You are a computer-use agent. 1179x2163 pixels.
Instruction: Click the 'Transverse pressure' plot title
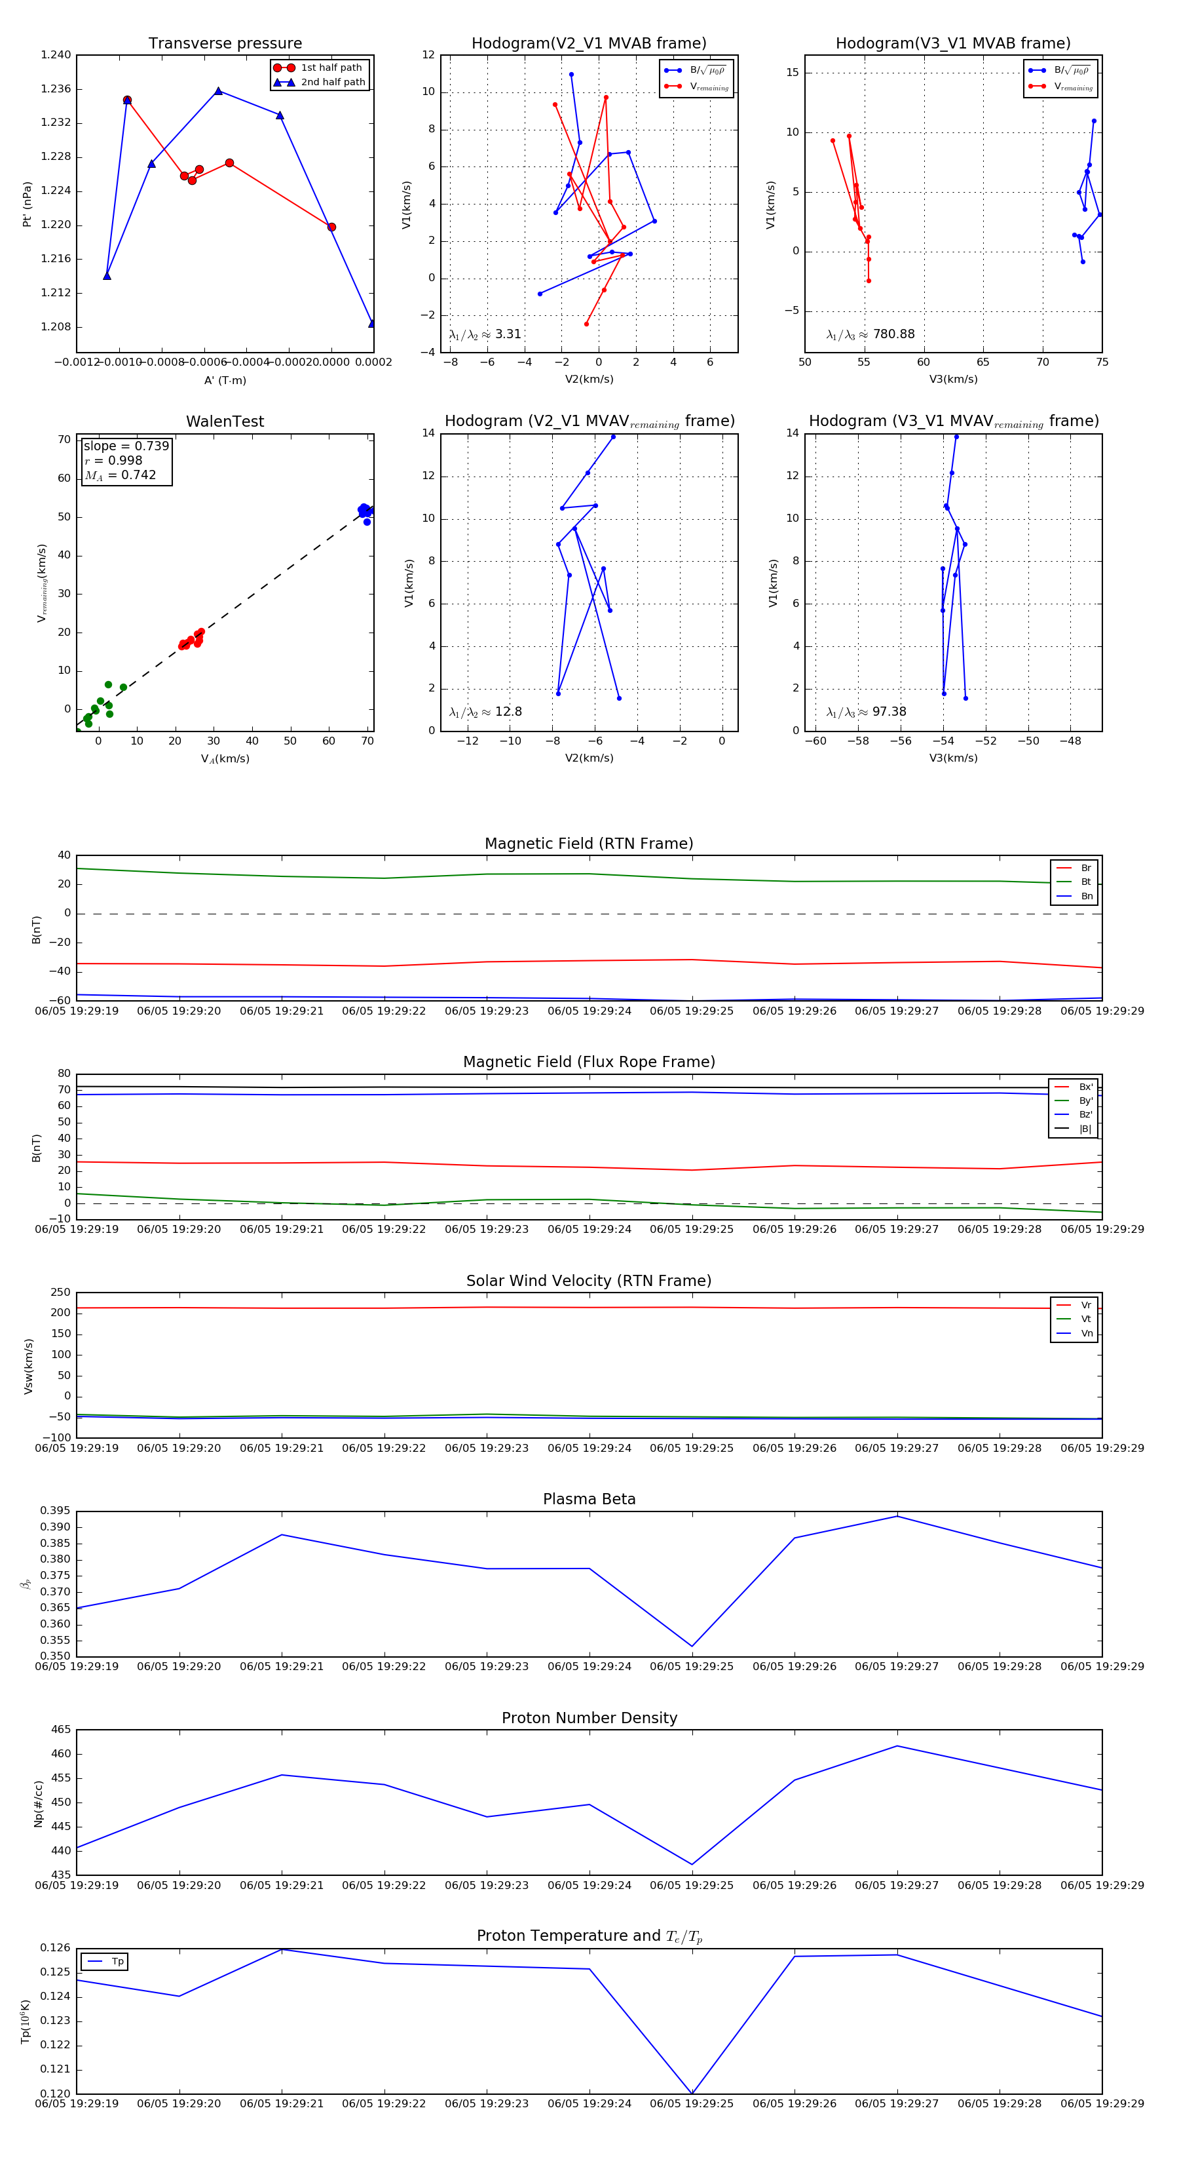coord(225,44)
